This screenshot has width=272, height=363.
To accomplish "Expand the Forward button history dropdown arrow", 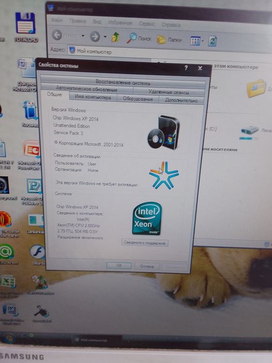I will [x=105, y=37].
